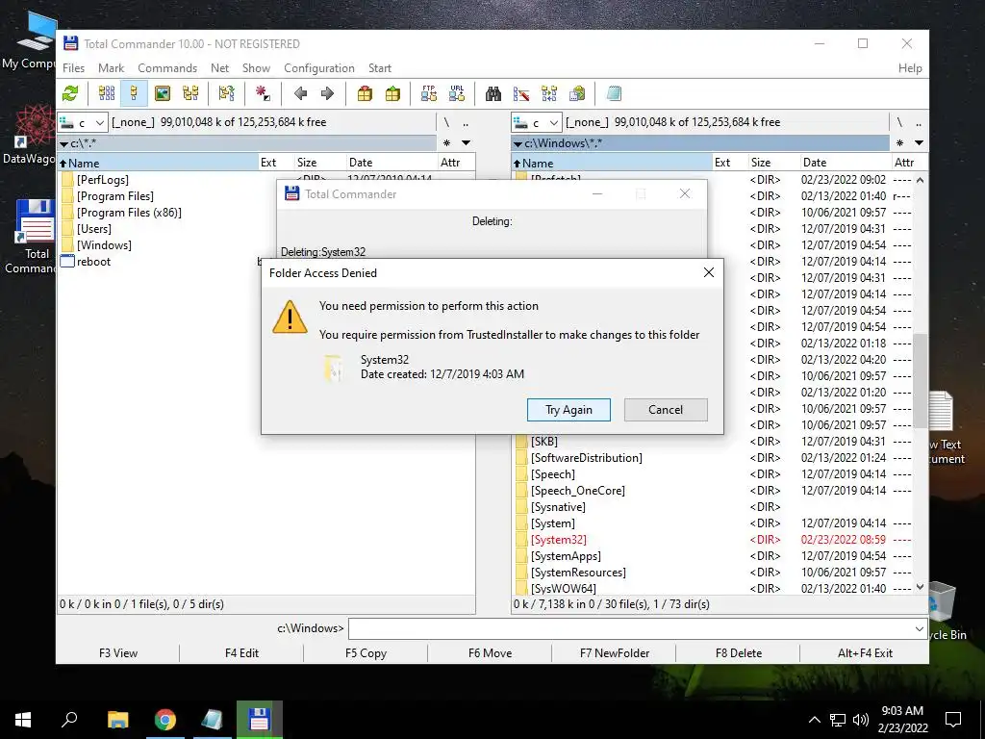Open the Show menu
The image size is (985, 739).
[x=256, y=68]
